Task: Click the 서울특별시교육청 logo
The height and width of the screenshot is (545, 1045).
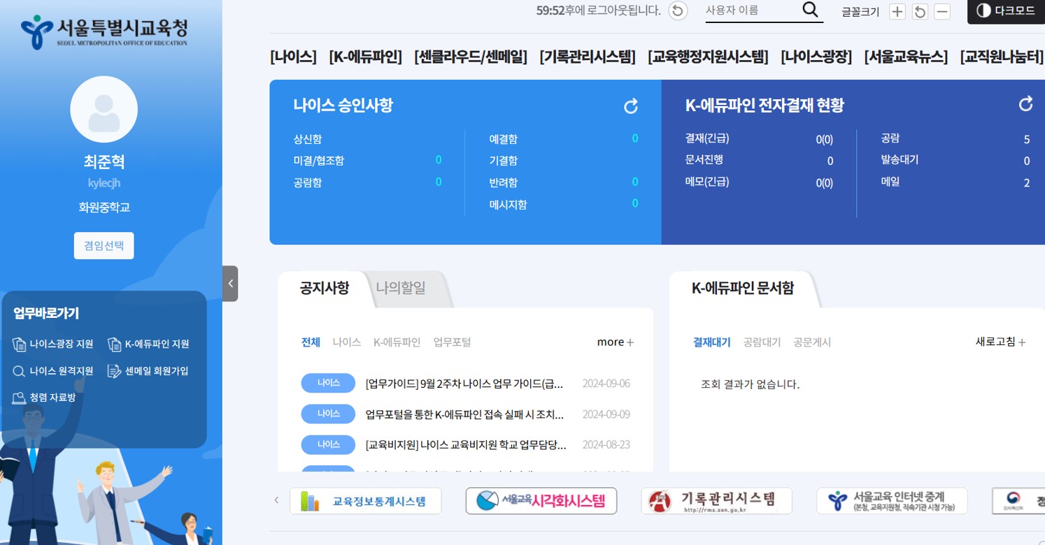Action: 104,31
